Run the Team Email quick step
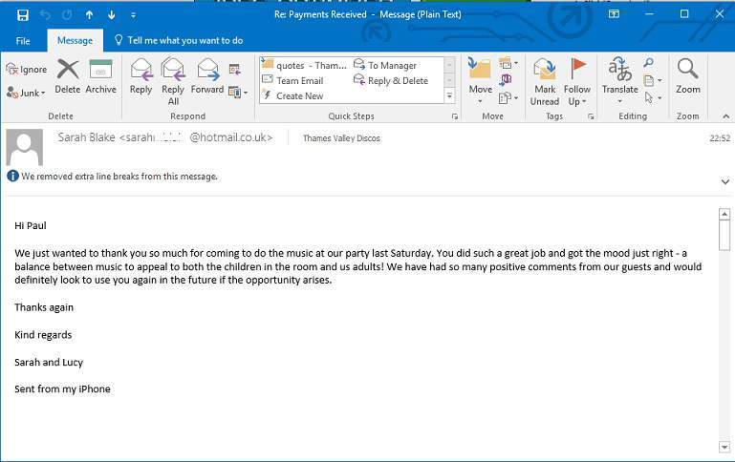 pos(299,81)
